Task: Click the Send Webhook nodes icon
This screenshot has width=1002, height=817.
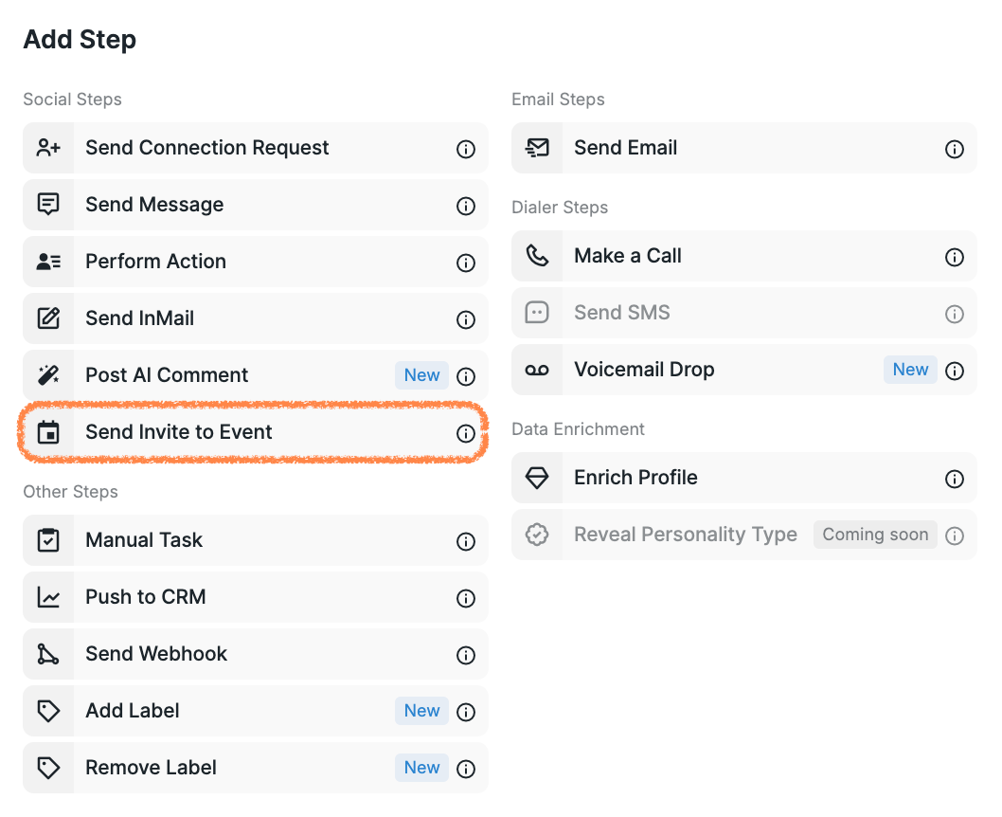Action: [48, 654]
